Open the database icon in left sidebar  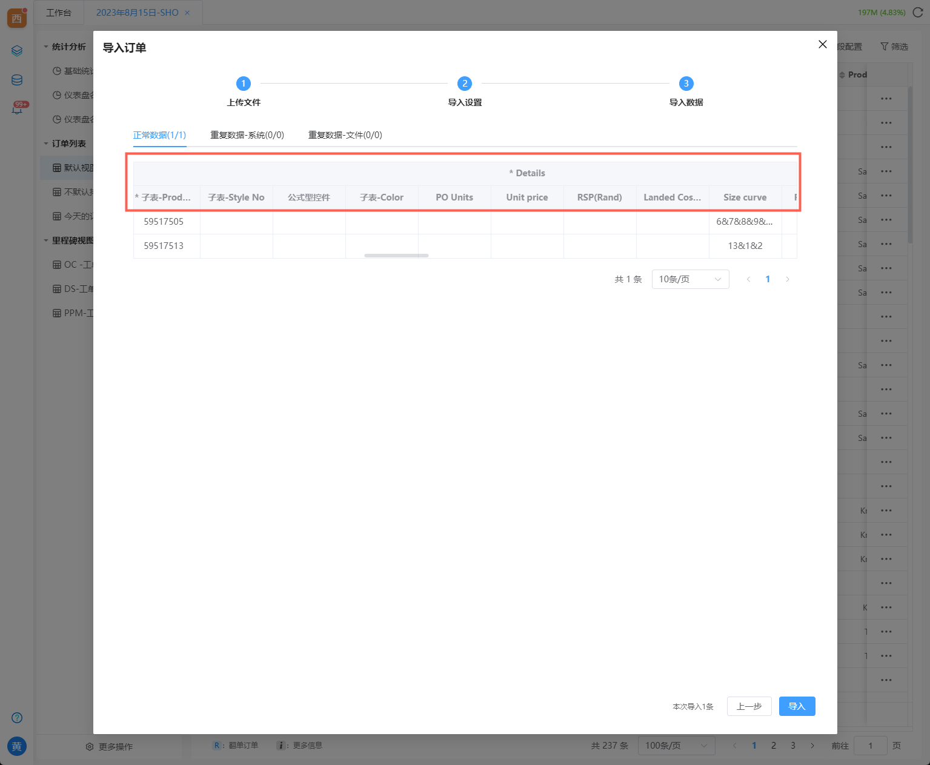(x=17, y=80)
